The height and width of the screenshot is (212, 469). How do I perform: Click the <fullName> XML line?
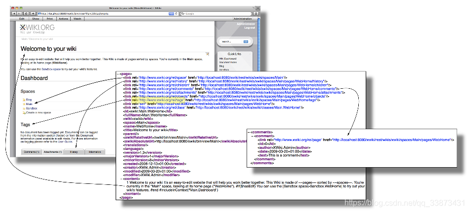(155, 115)
